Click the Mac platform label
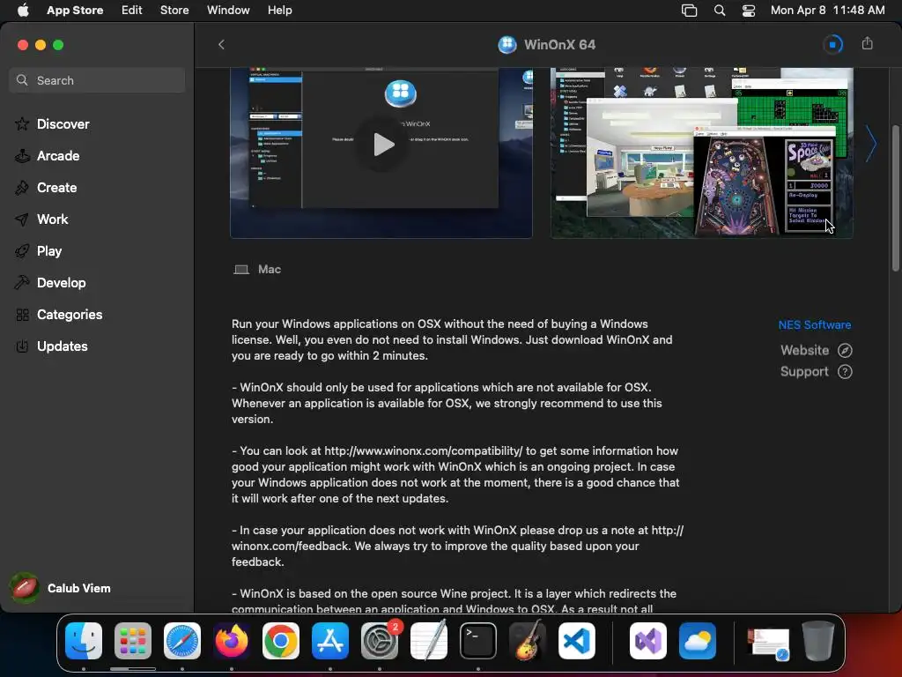The width and height of the screenshot is (902, 677). tap(270, 269)
